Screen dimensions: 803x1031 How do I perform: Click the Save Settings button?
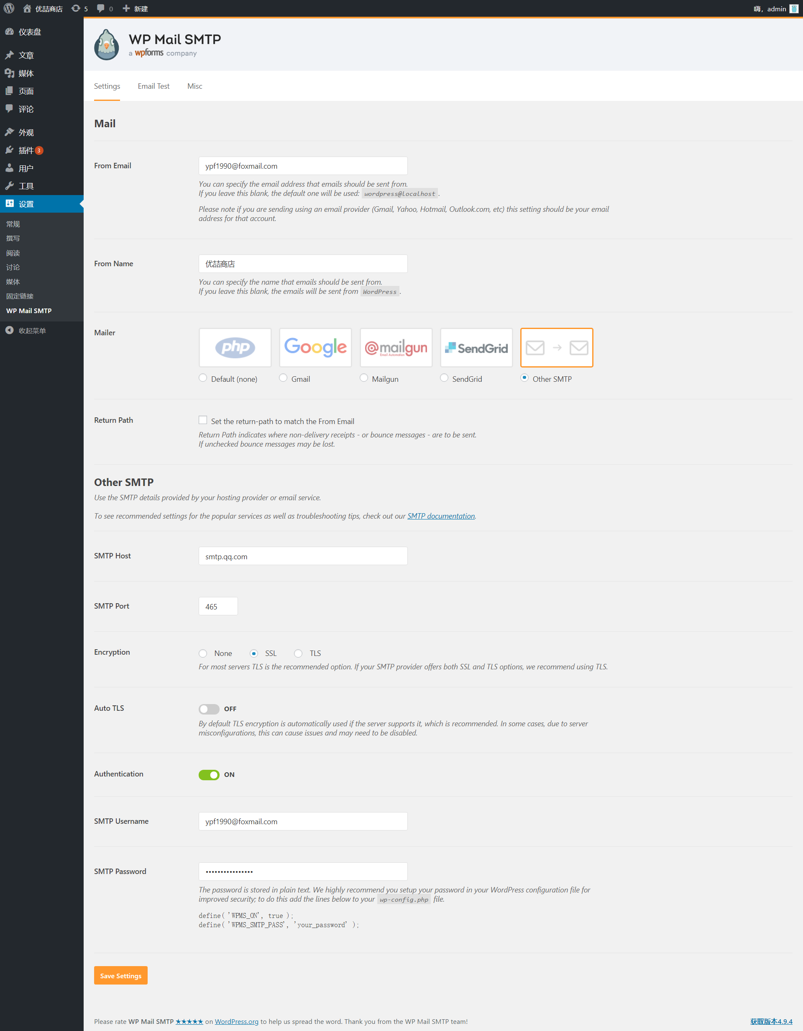coord(121,976)
